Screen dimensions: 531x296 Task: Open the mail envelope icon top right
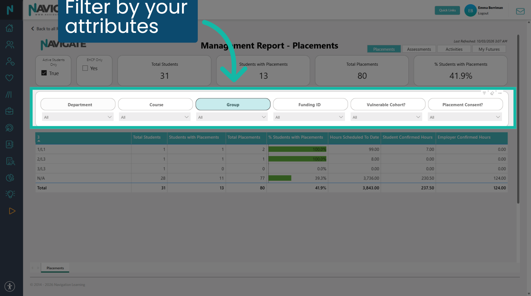click(x=520, y=11)
